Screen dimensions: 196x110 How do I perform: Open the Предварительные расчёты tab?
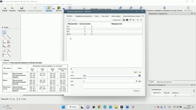pos(84,16)
